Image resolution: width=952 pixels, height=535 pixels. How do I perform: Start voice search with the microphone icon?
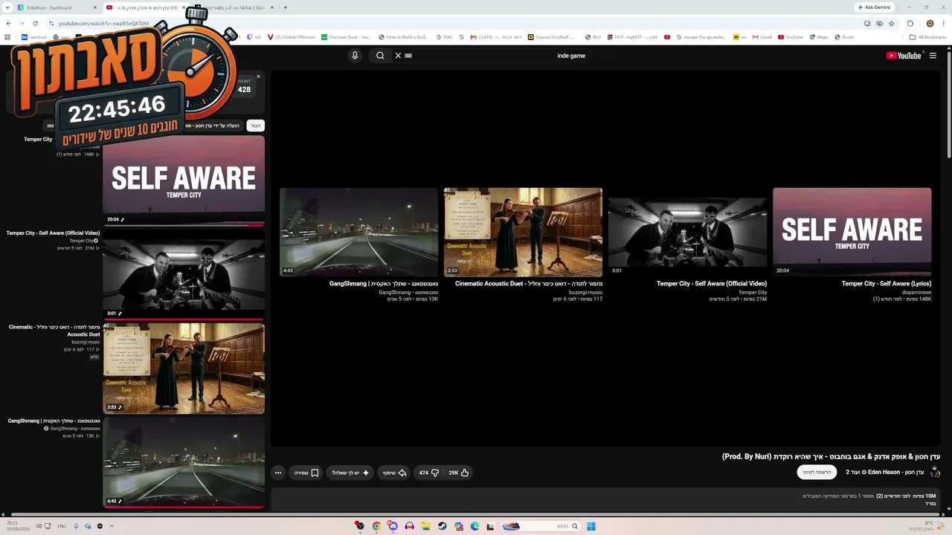[x=355, y=56]
